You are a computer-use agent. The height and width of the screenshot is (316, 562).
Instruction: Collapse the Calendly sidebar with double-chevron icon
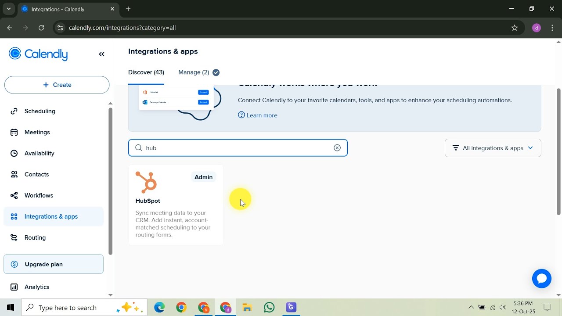pyautogui.click(x=101, y=54)
